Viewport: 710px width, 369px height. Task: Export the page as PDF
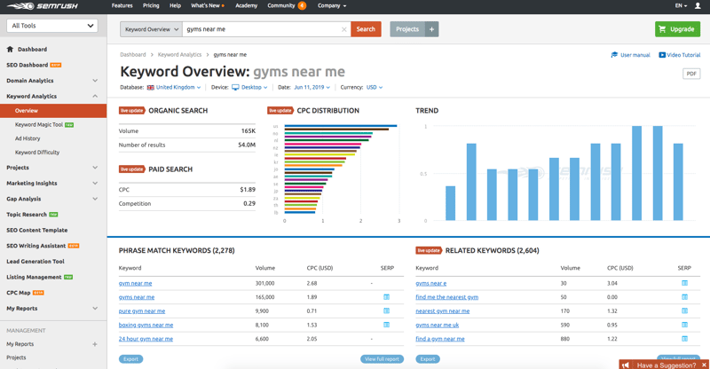691,74
